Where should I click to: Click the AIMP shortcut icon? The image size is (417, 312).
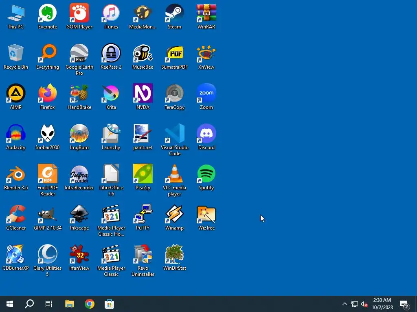click(x=16, y=93)
